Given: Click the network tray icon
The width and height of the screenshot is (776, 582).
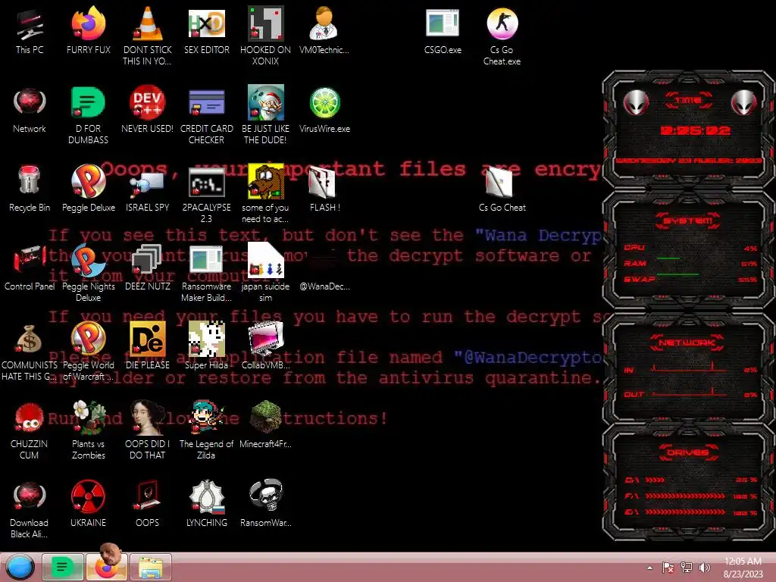Looking at the screenshot, I should [687, 568].
